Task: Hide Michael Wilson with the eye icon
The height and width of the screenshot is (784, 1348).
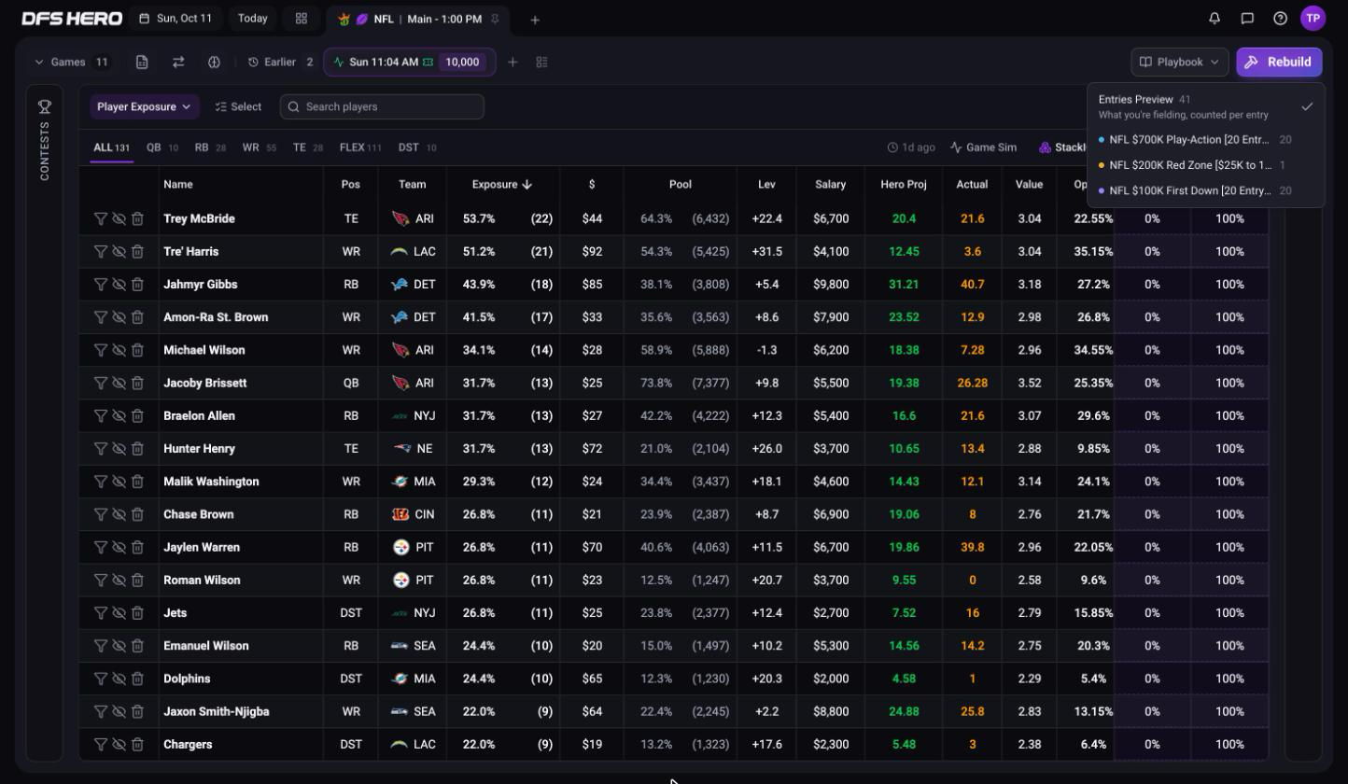Action: pyautogui.click(x=119, y=350)
